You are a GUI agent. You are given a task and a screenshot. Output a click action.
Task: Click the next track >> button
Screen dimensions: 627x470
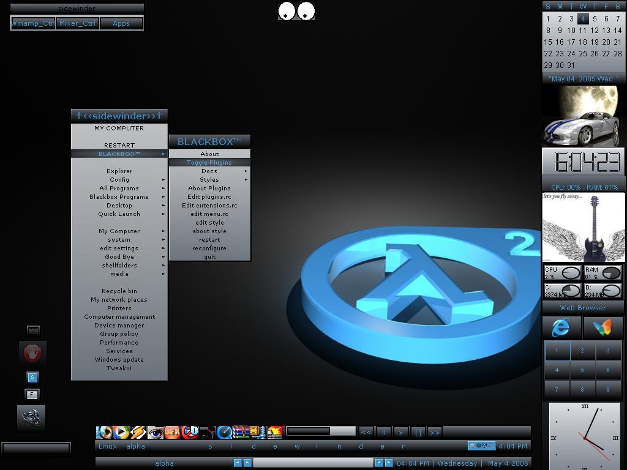(435, 432)
